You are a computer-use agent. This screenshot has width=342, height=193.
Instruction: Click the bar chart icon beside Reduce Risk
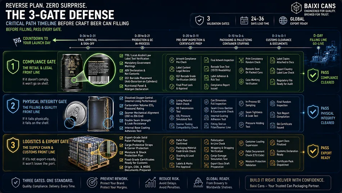click(x=150, y=183)
